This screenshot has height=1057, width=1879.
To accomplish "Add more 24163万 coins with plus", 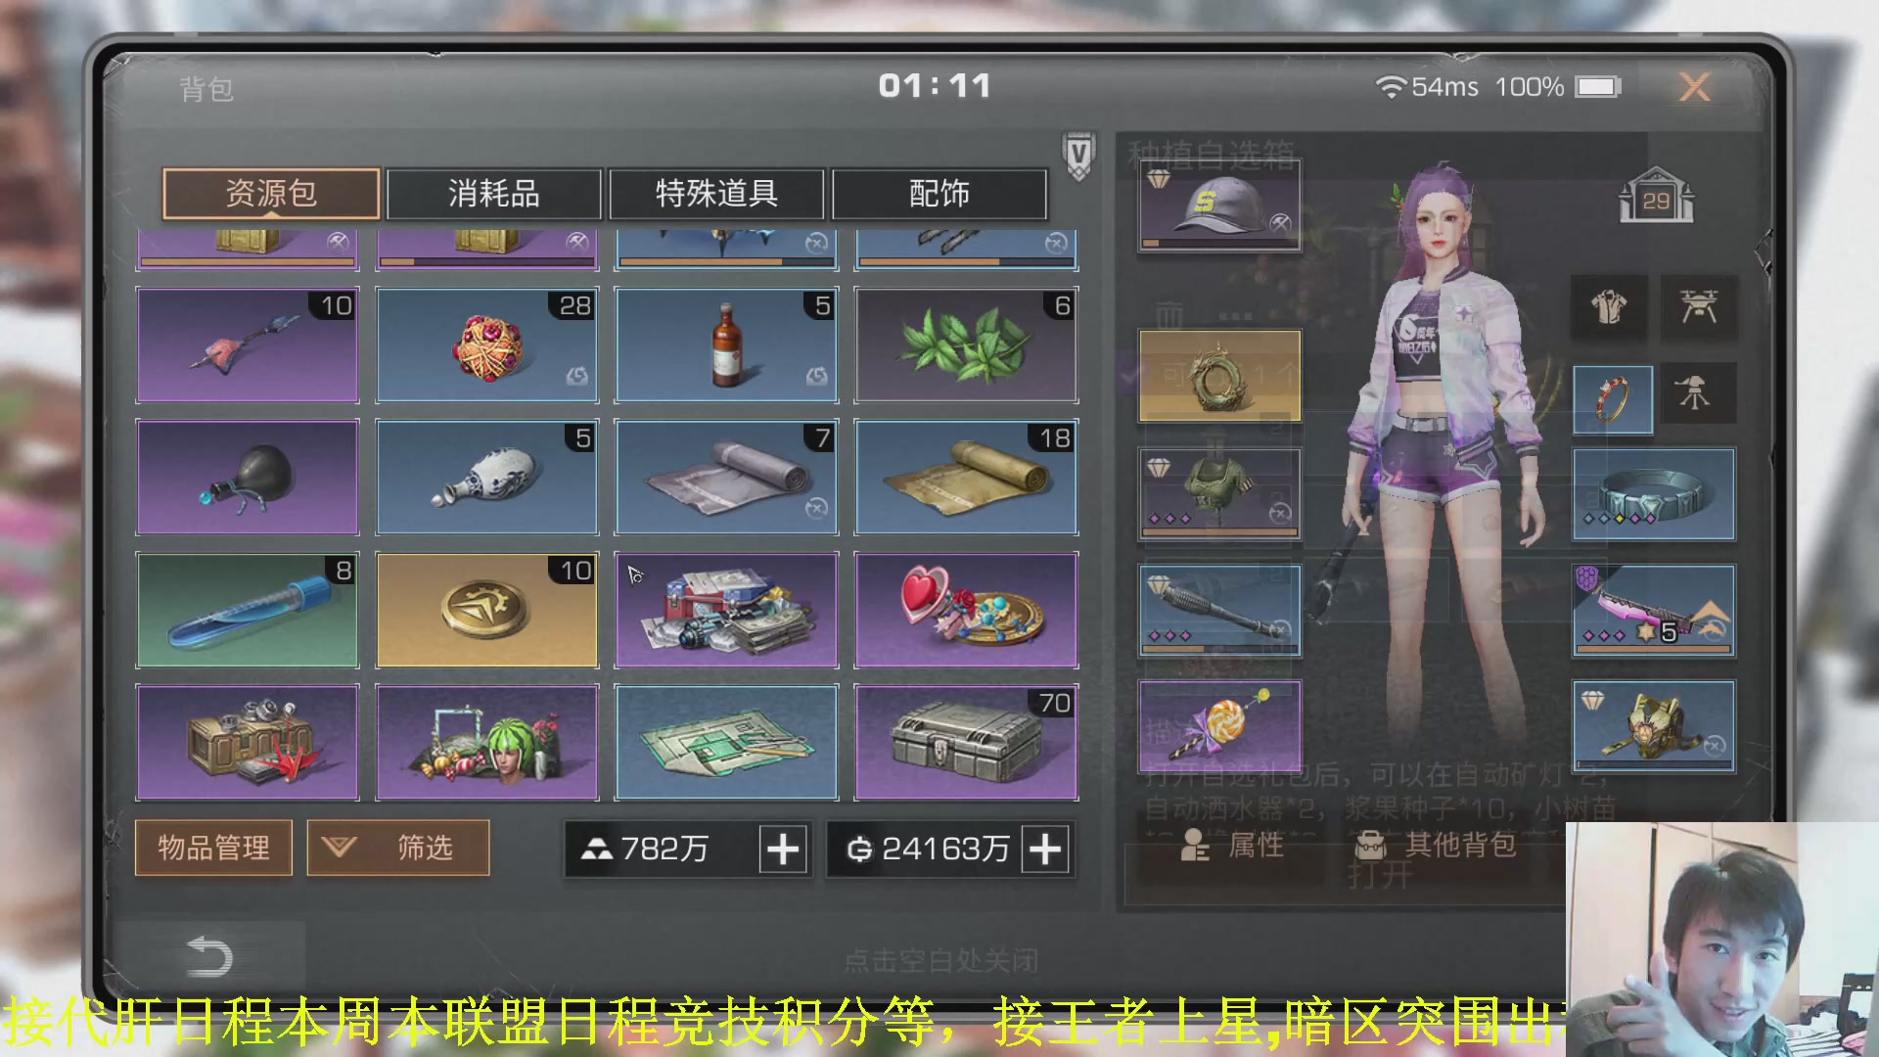I will click(x=1045, y=849).
